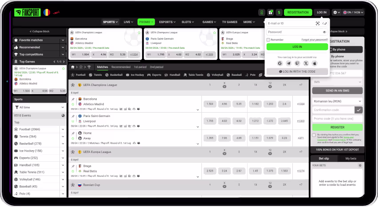
Task: Open bet slip settings gear
Action: [360, 165]
